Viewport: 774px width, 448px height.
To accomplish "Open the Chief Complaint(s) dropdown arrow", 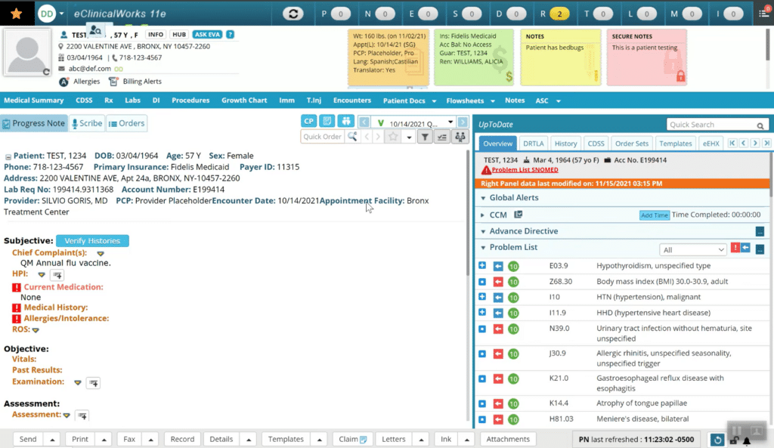I will click(101, 254).
